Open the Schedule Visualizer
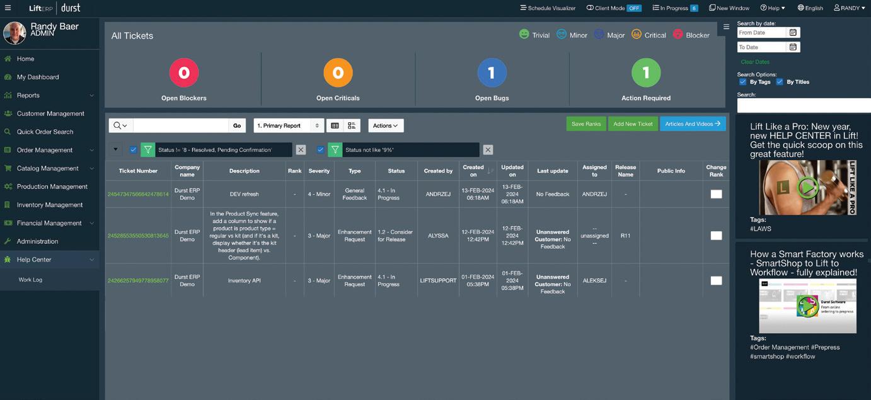This screenshot has width=871, height=400. coord(547,8)
